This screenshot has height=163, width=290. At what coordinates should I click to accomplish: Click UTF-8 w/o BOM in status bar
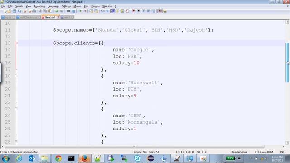(264, 152)
